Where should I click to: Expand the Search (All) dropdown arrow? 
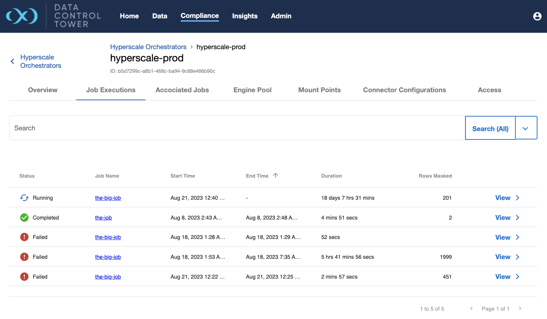click(526, 128)
